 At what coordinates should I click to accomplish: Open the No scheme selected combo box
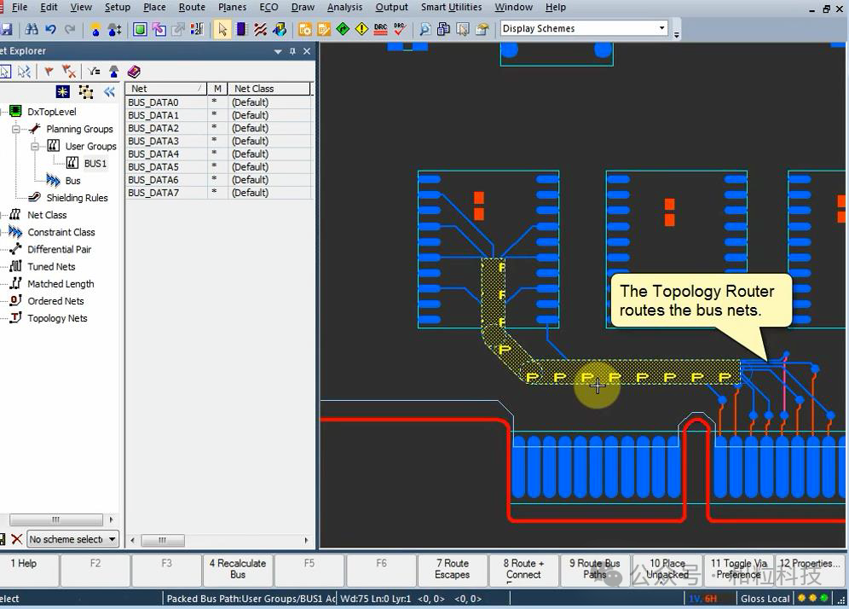[112, 539]
